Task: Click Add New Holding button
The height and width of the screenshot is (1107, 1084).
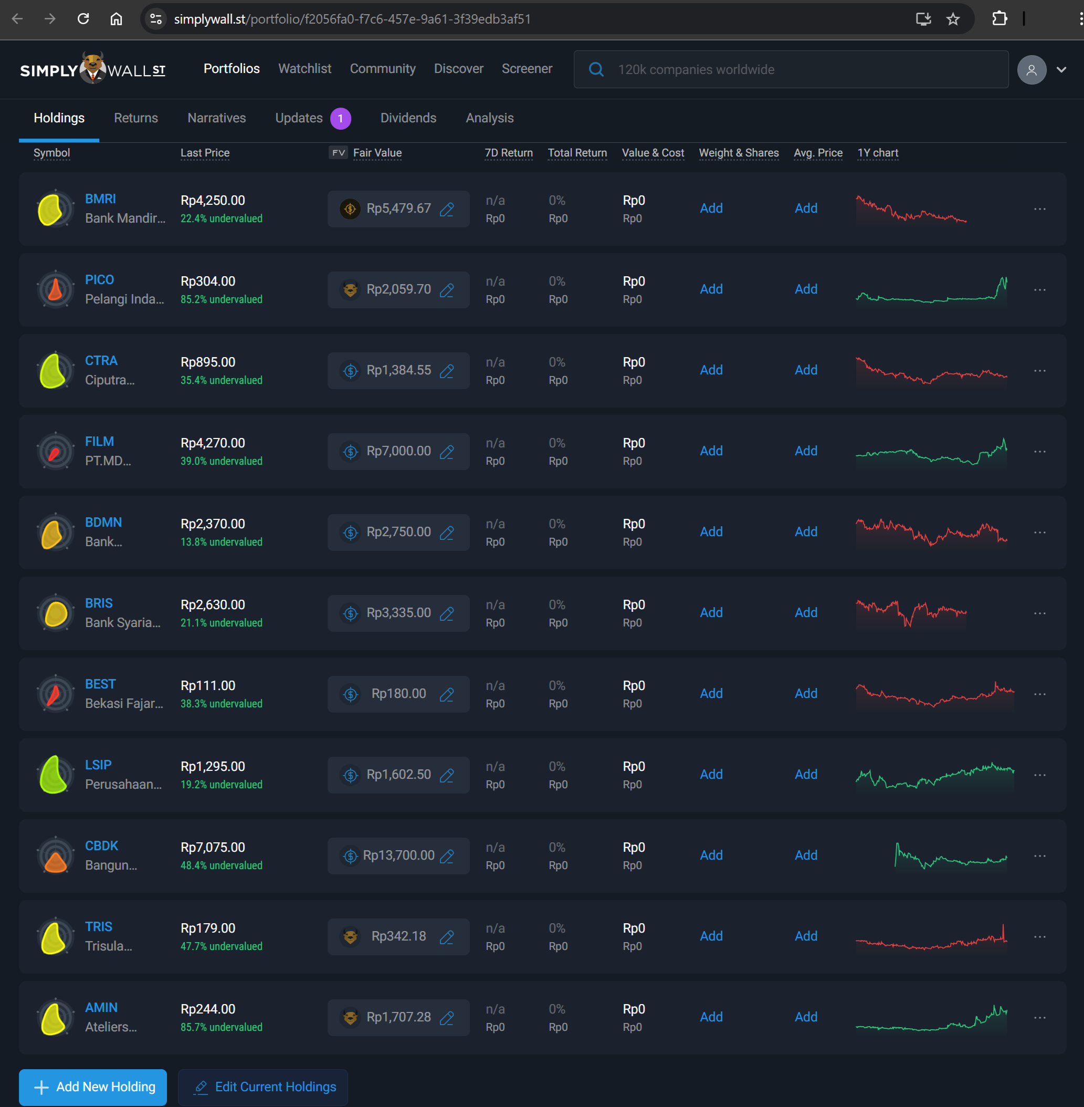Action: click(x=93, y=1087)
